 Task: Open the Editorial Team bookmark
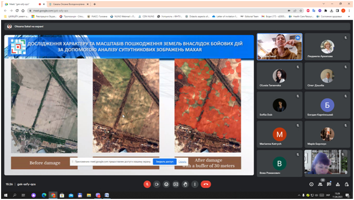(x=249, y=16)
